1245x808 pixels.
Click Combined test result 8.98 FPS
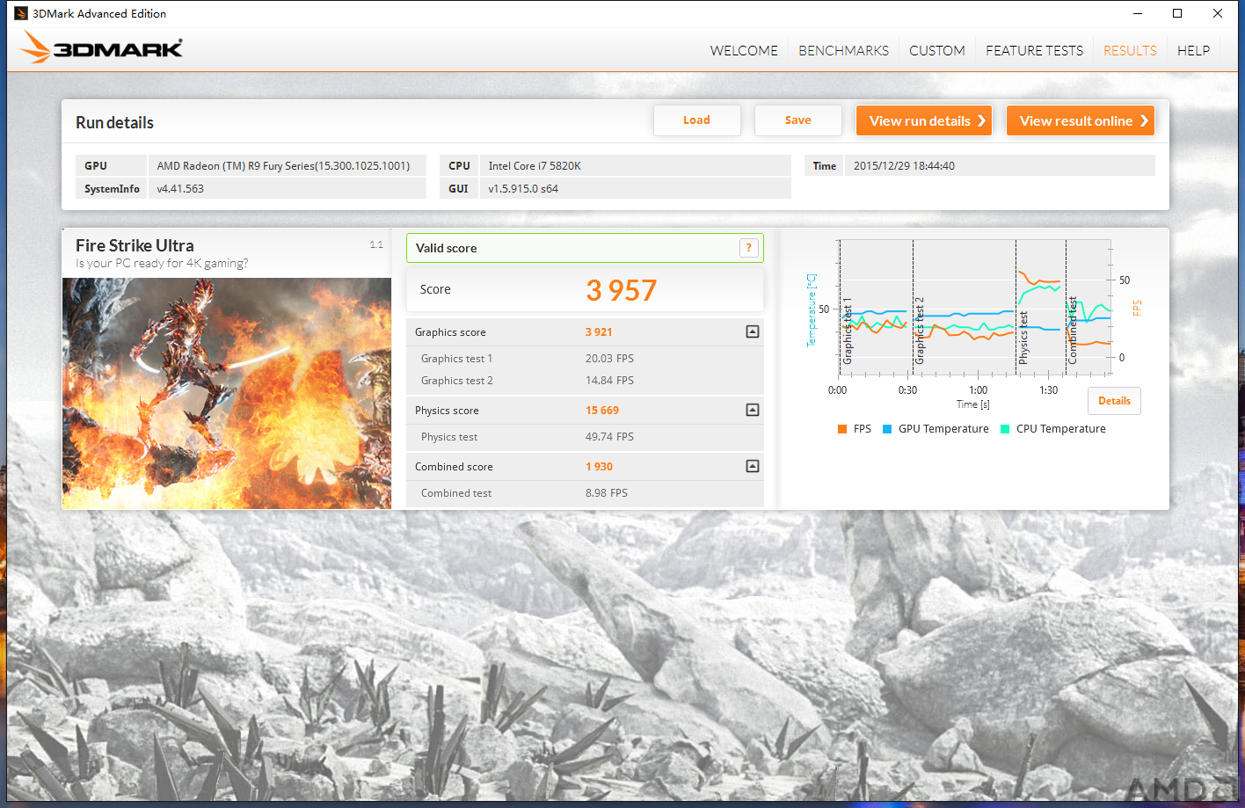tap(607, 492)
